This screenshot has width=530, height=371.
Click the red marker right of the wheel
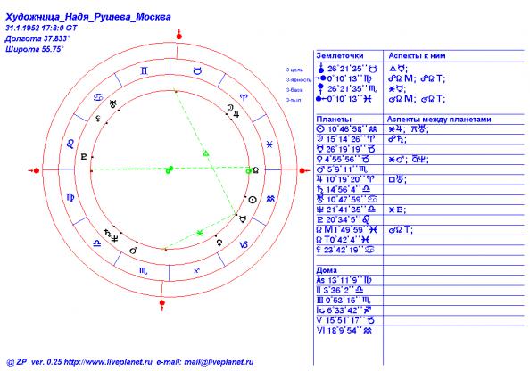pyautogui.click(x=304, y=170)
